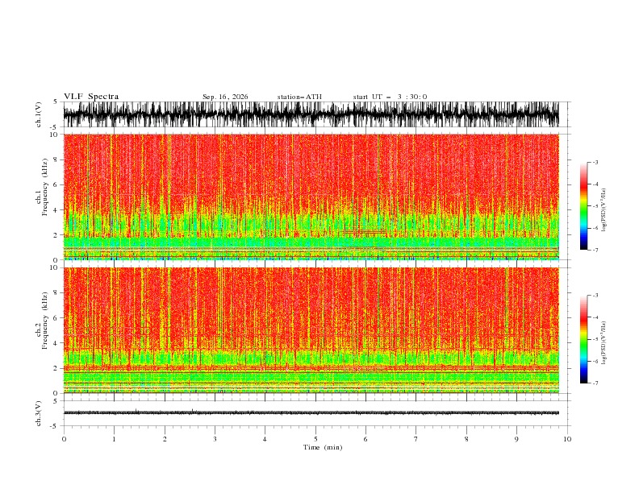Click the Sep. 16, 2026 date label

point(225,97)
